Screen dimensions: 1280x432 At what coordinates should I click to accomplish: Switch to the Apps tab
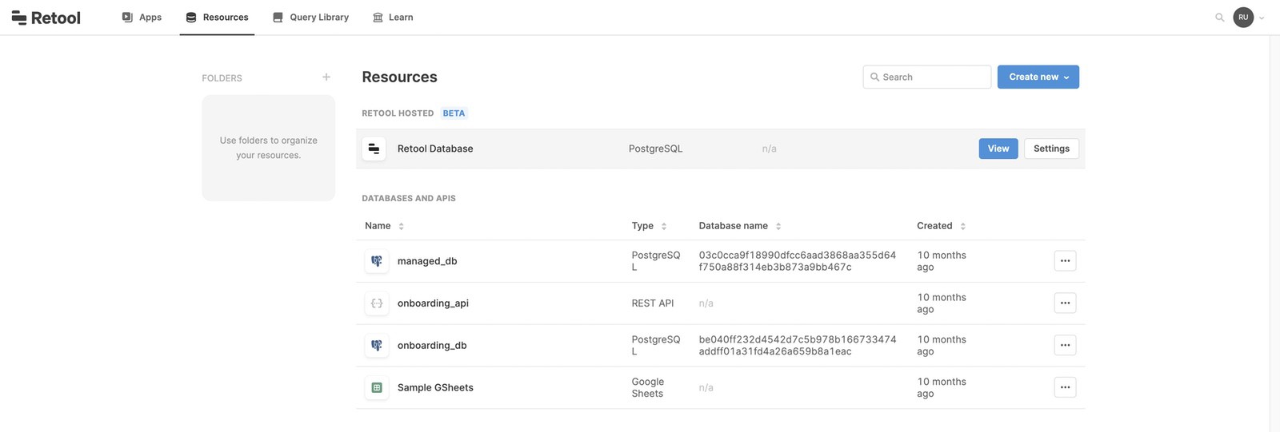[x=142, y=18]
